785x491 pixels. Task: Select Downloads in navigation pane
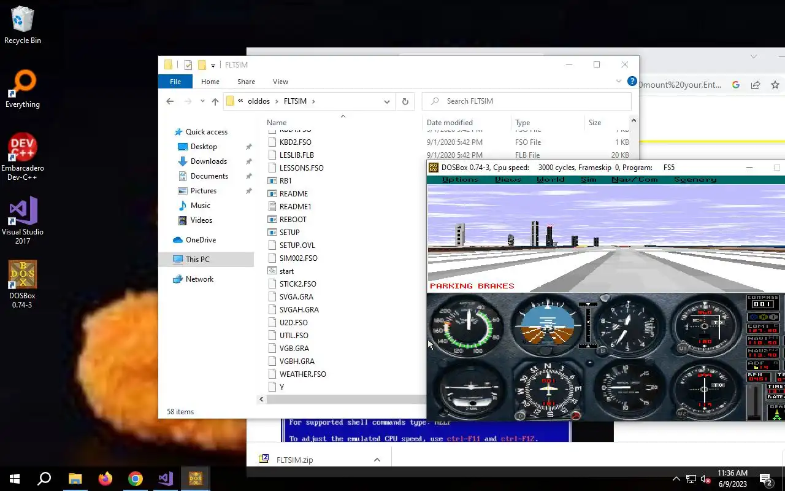click(x=209, y=161)
